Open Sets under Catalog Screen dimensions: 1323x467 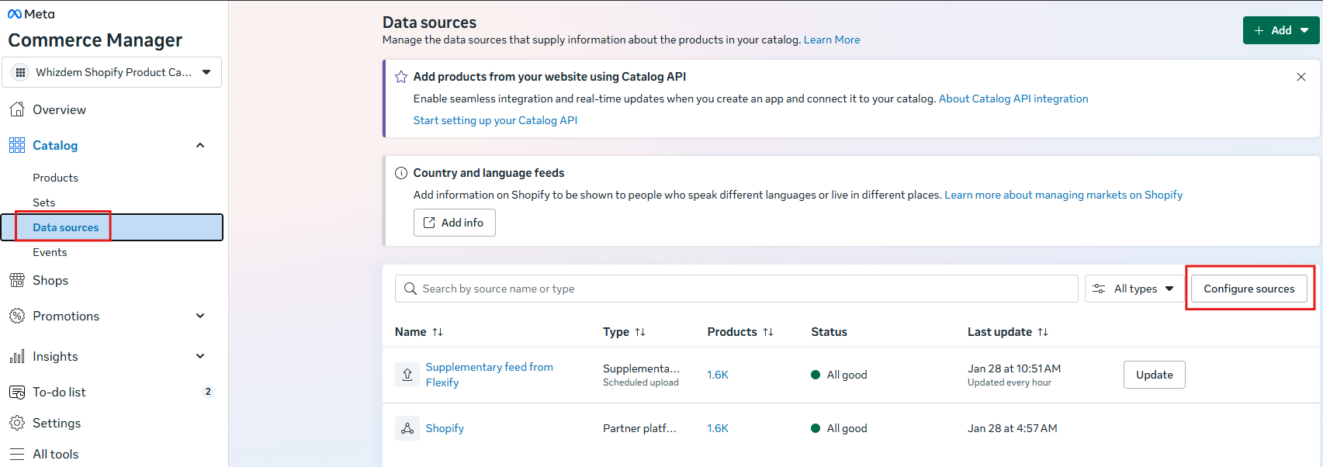(x=43, y=202)
